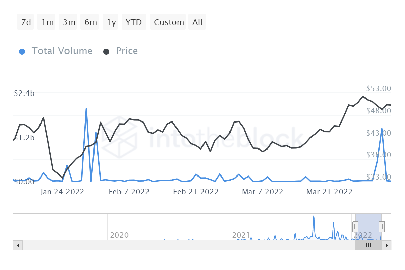Toggle the Total Volume series legend
The height and width of the screenshot is (270, 405).
[x=62, y=51]
